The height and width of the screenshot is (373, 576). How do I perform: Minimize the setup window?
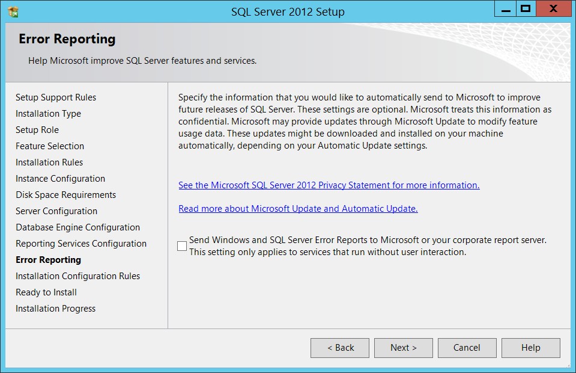click(506, 9)
